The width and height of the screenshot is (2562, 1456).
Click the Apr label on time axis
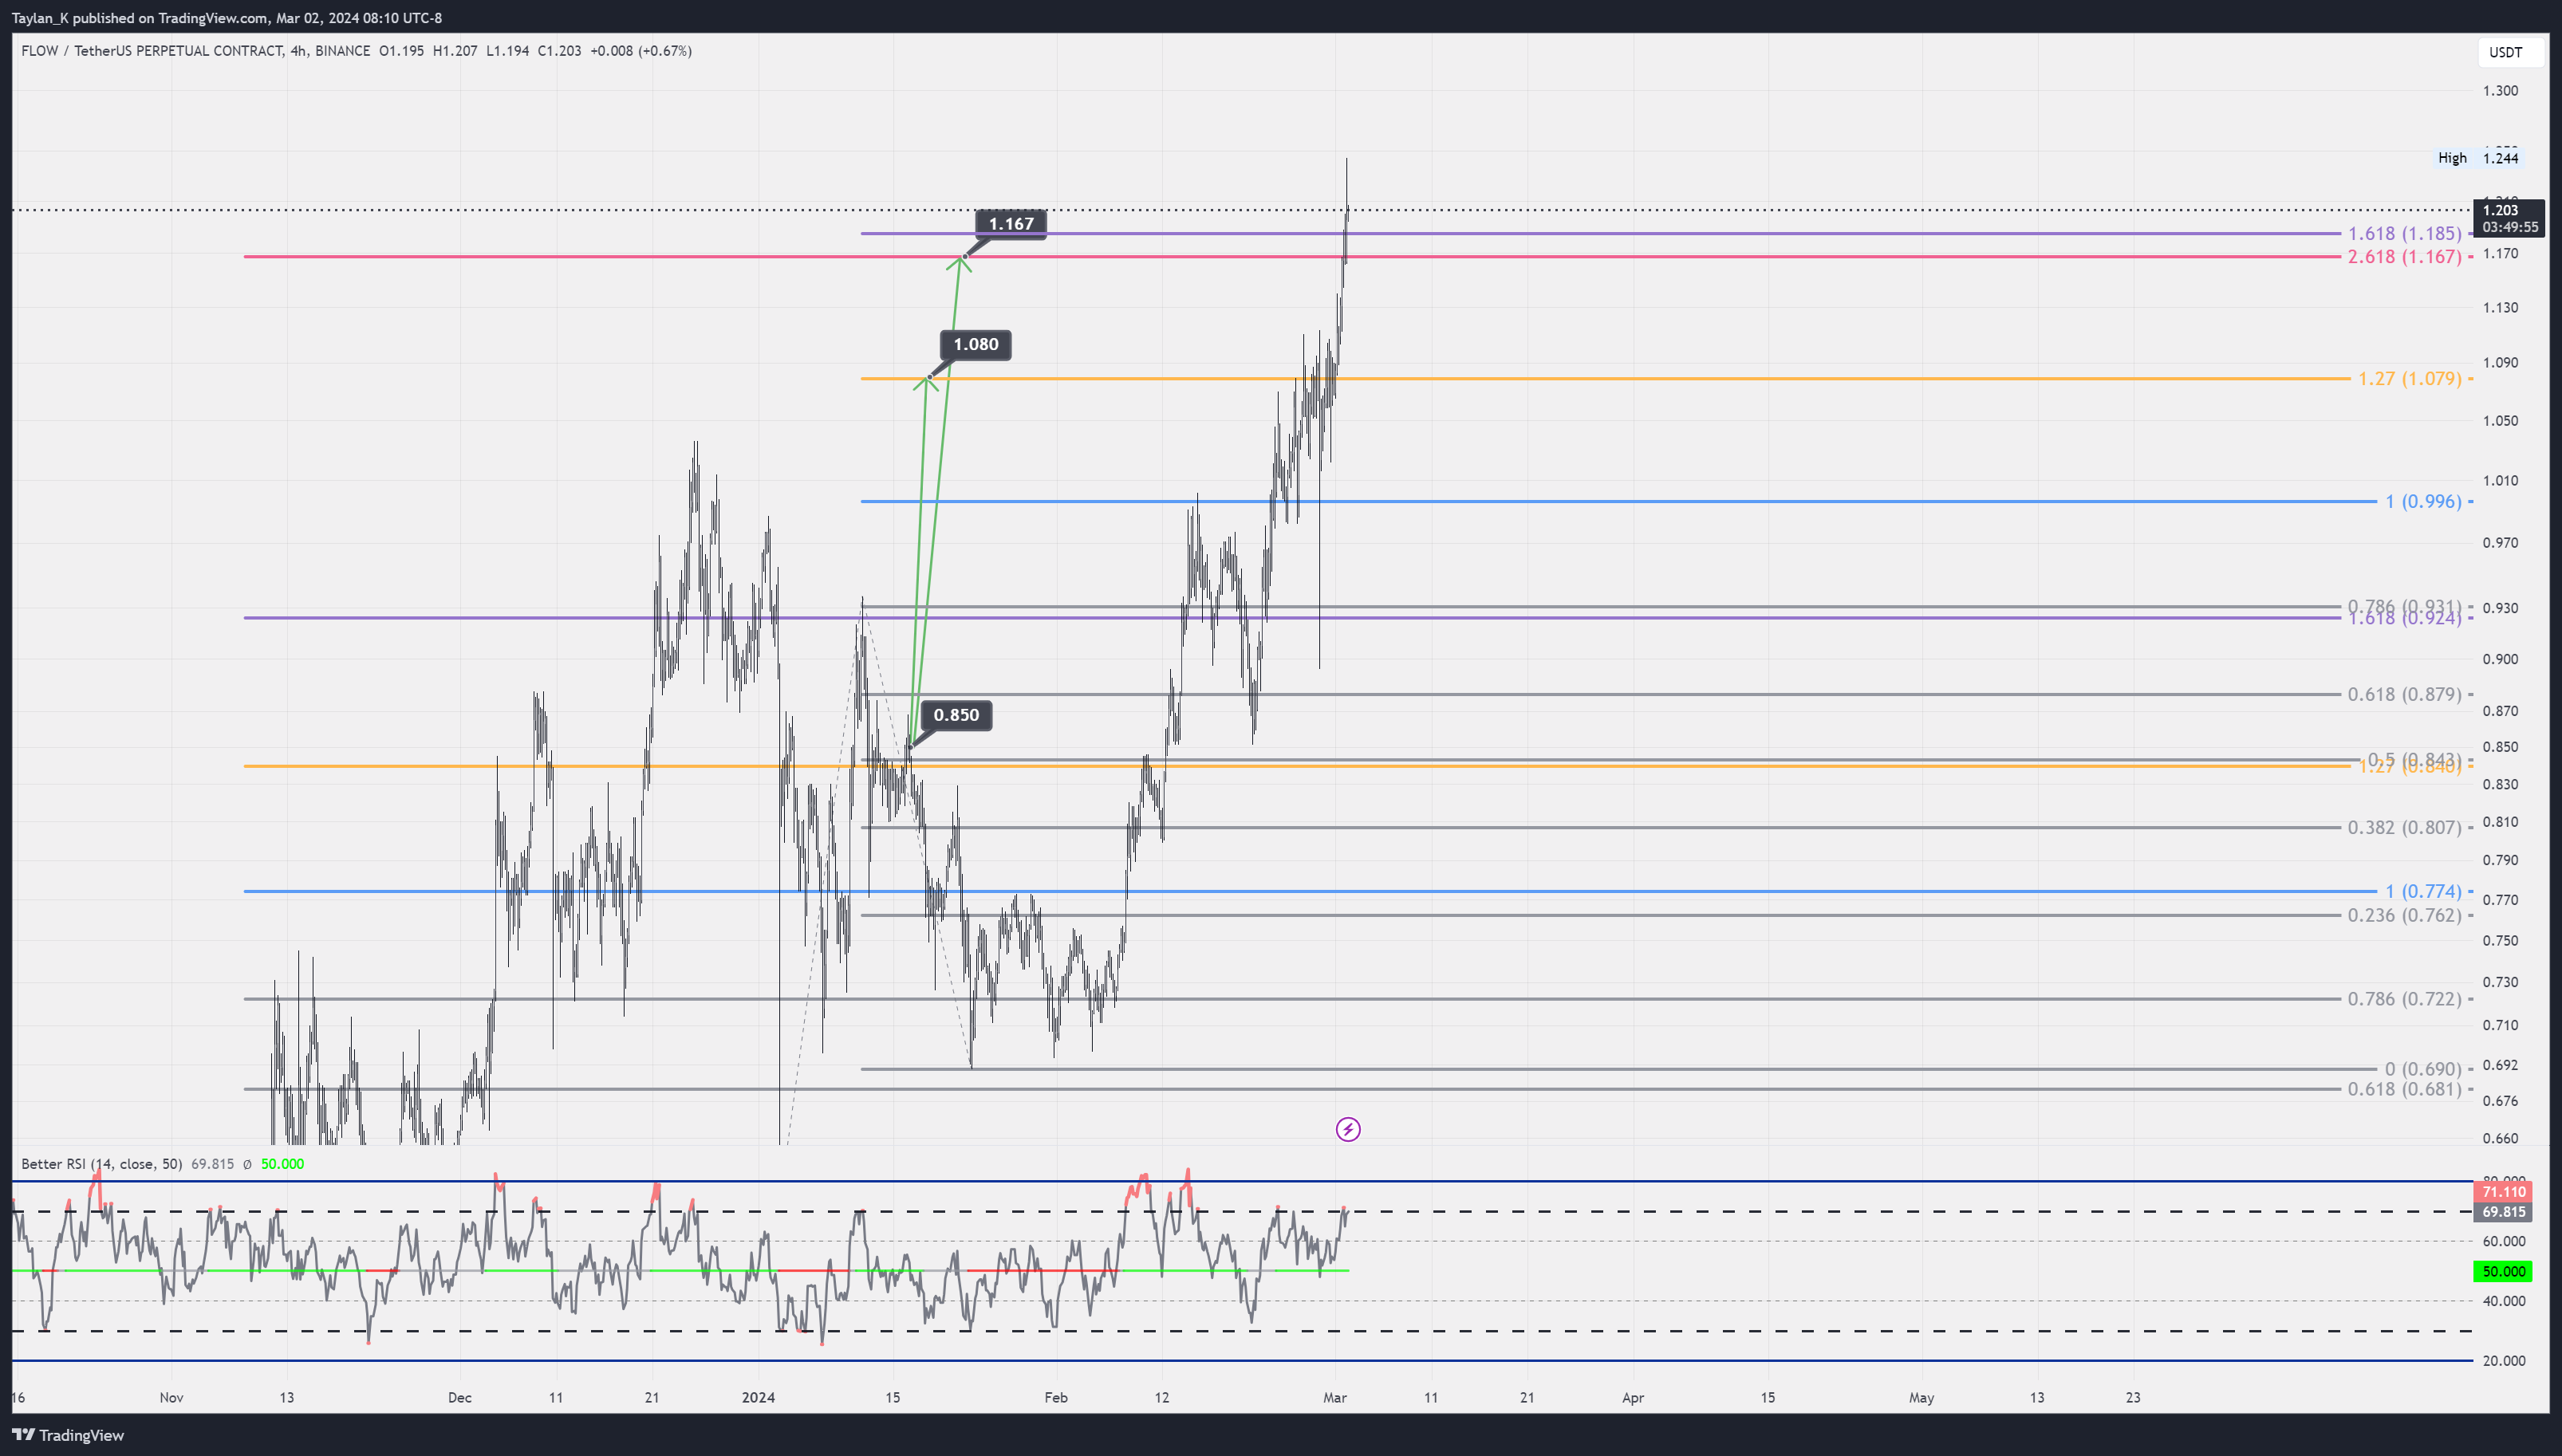pyautogui.click(x=1632, y=1398)
